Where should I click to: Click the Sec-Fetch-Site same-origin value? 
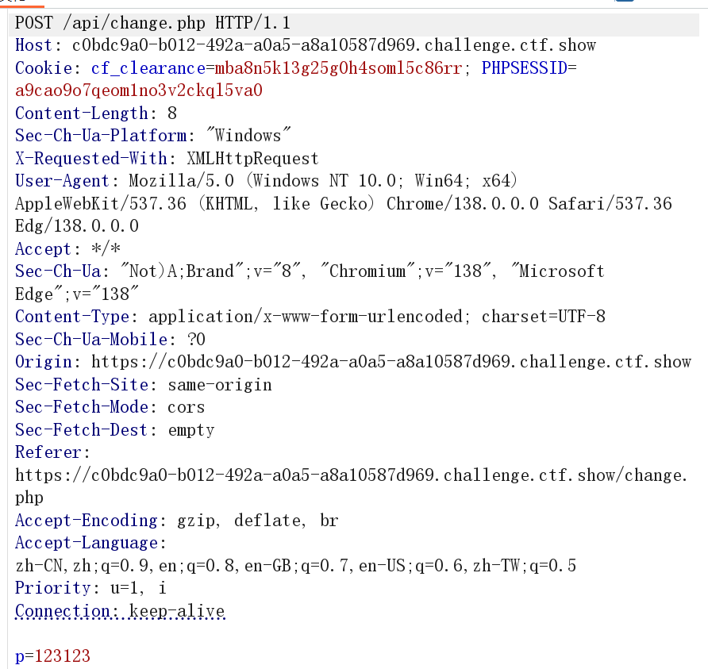click(220, 385)
